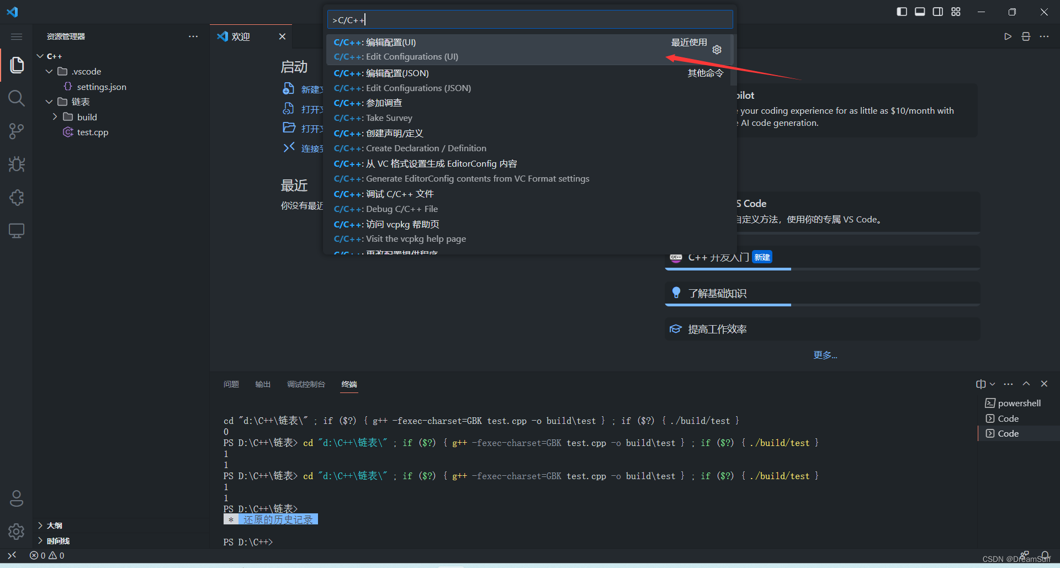The height and width of the screenshot is (568, 1060).
Task: Open the 提高工作效率 walkthrough
Action: (823, 329)
